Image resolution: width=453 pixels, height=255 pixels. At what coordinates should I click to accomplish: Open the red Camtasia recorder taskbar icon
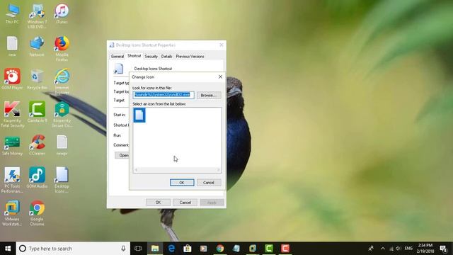[285, 249]
